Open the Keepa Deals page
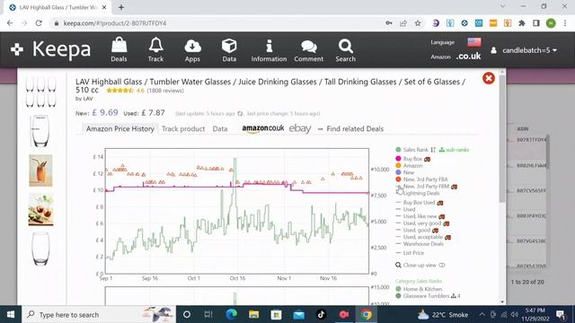Viewport: 575px width, 323px height. coord(119,49)
